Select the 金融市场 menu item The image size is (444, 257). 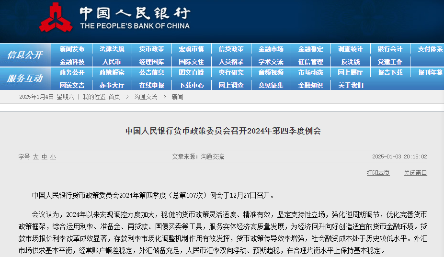point(271,49)
